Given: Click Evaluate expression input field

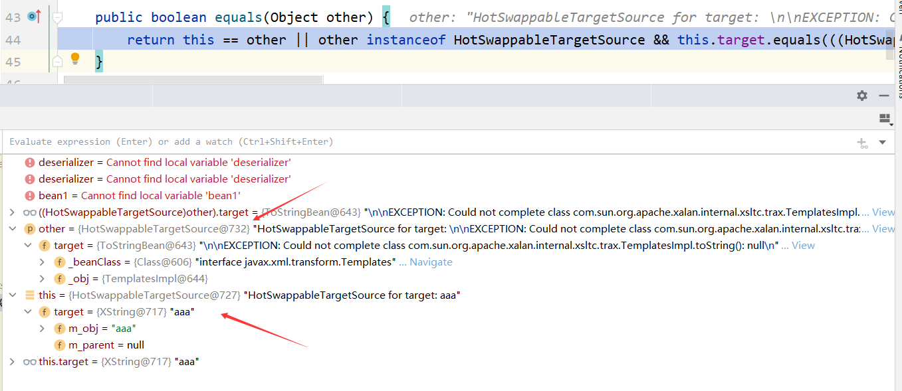Looking at the screenshot, I should (x=425, y=141).
